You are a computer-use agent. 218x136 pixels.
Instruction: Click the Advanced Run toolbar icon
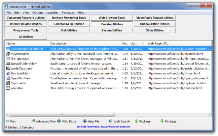pyautogui.click(x=33, y=121)
